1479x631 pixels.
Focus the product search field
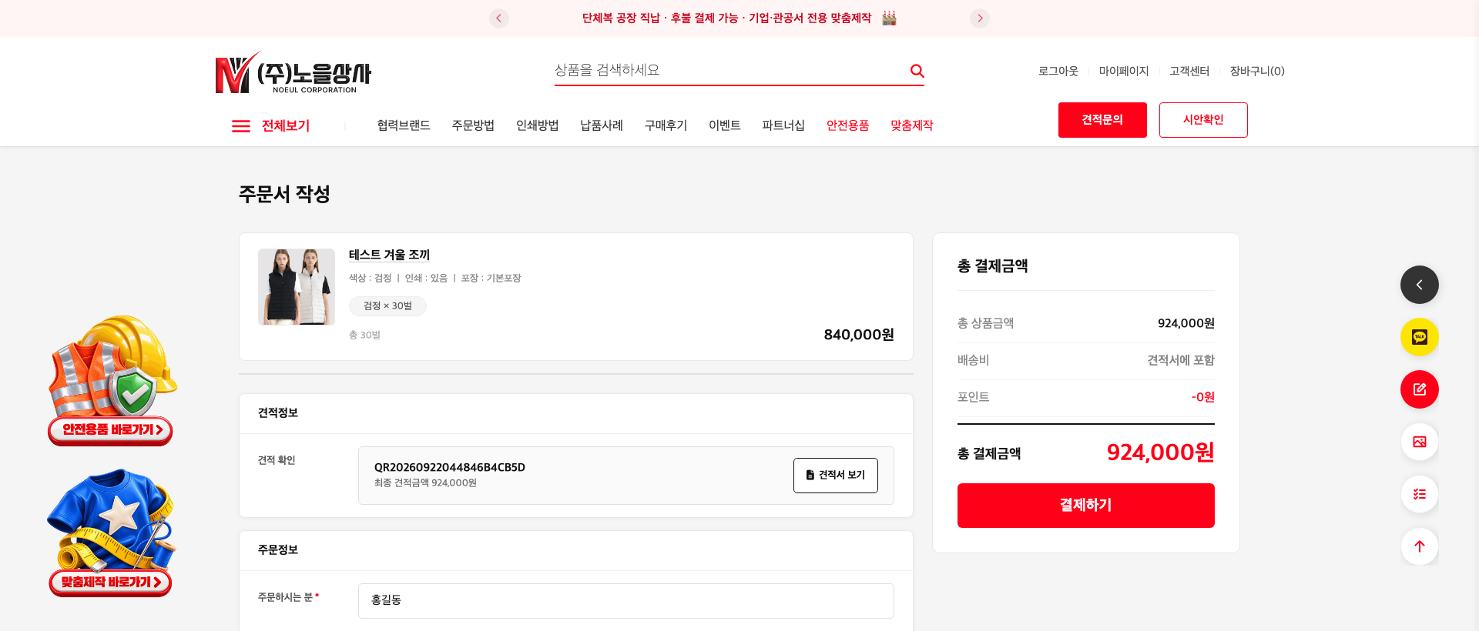728,70
